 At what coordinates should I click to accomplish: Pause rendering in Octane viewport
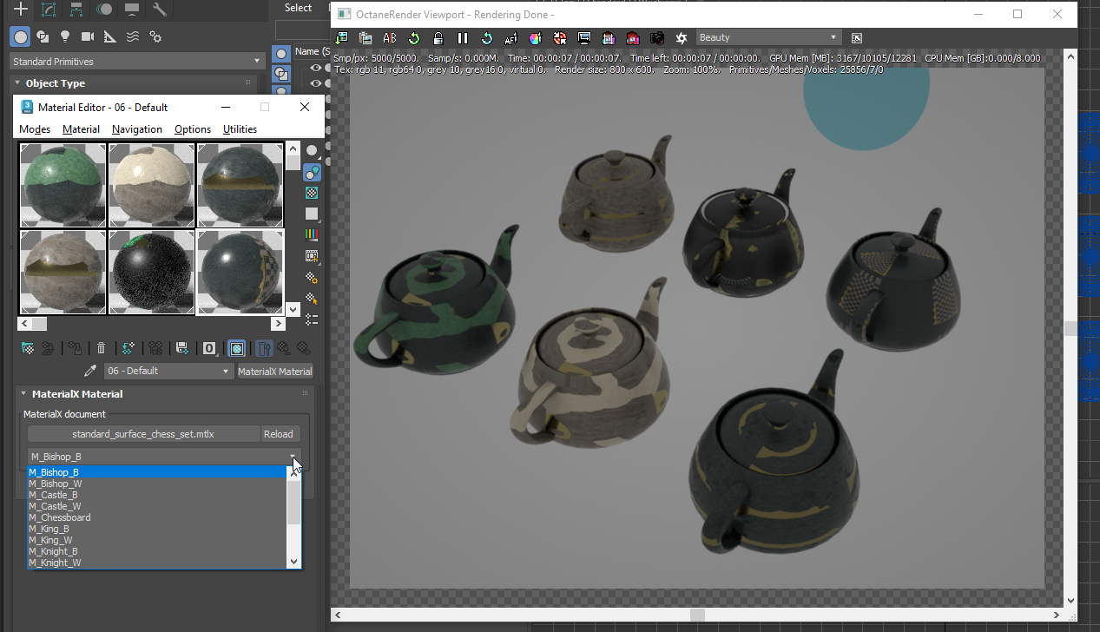tap(463, 38)
